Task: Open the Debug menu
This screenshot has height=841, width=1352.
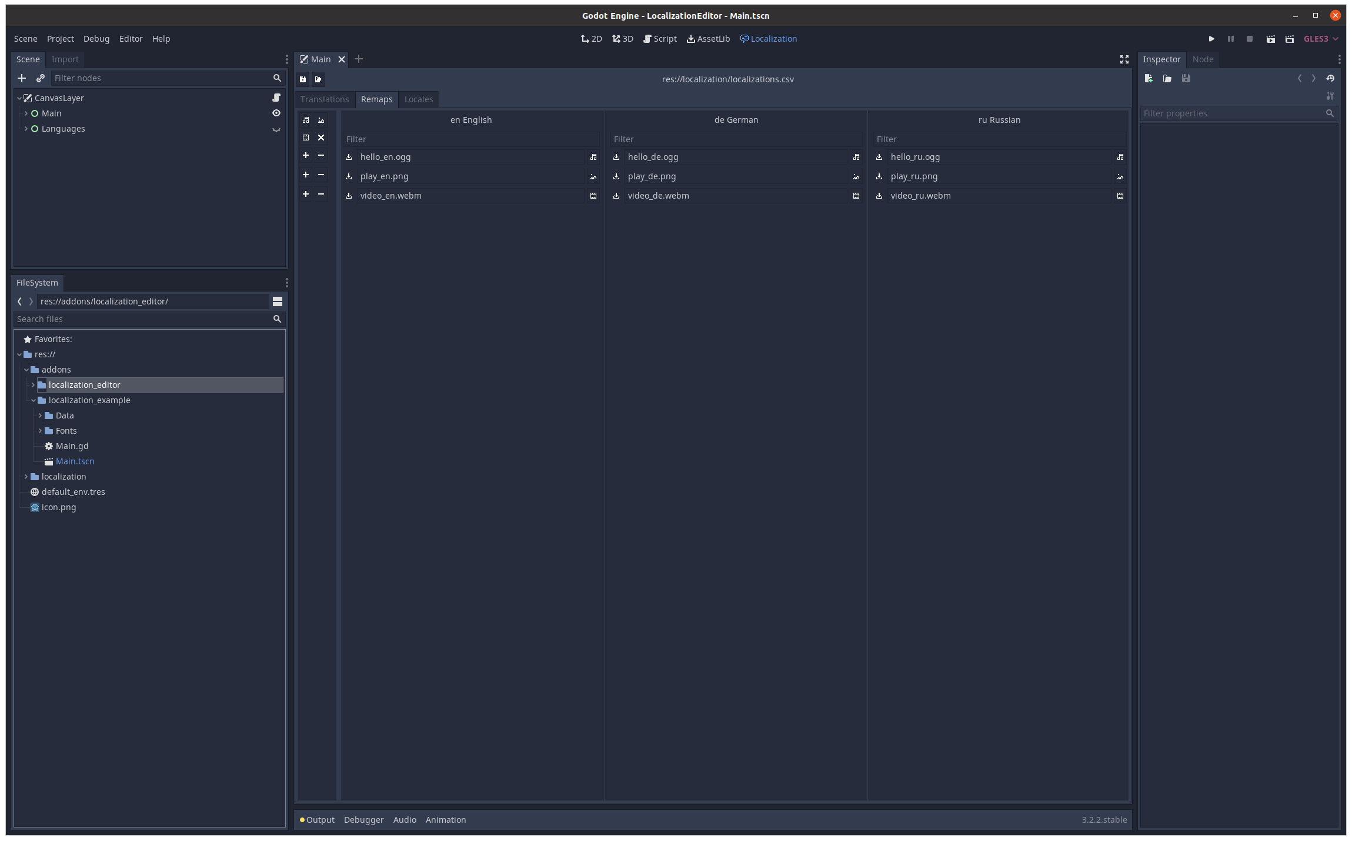Action: click(96, 39)
